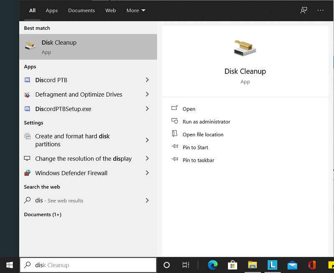Click the display resolution monitor icon
Viewport: 334px width, 273px height.
pos(27,158)
